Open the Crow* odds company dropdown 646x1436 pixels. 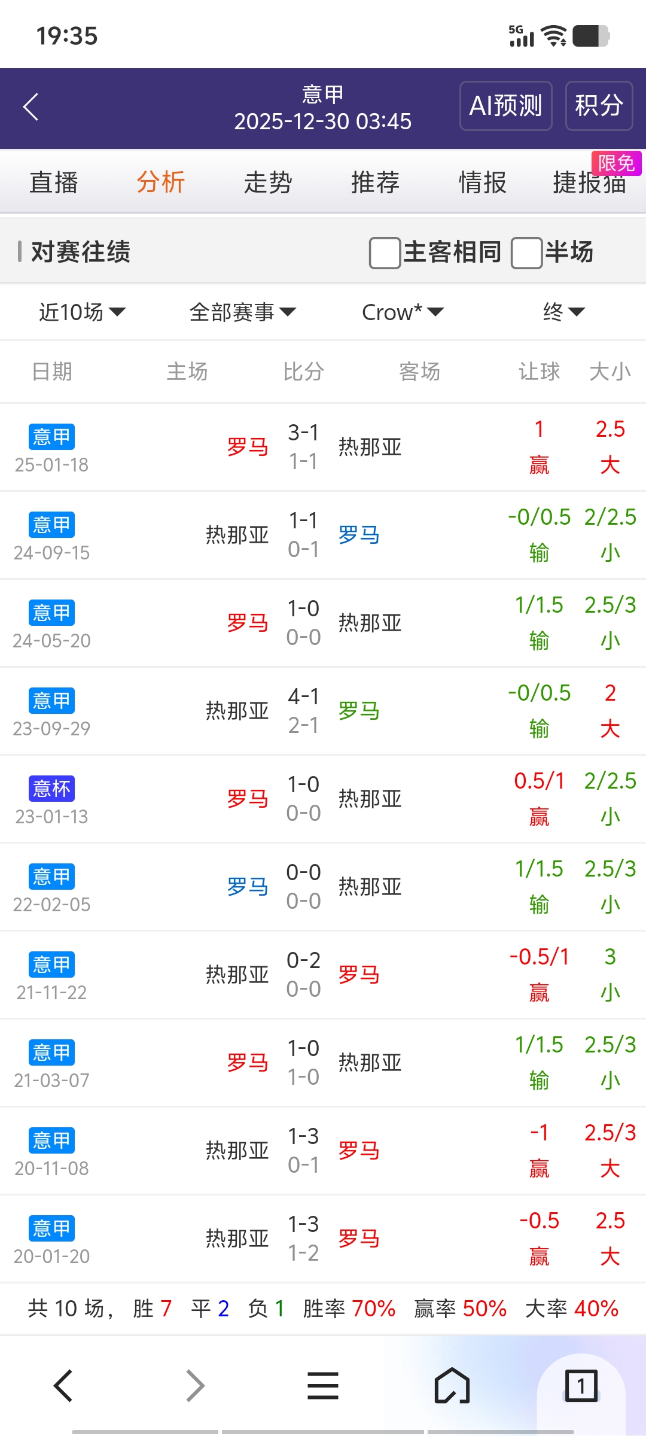[x=403, y=312]
